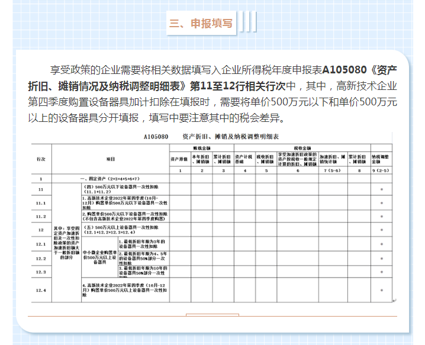Click 累计折旧、摊销额 header under 账载金额
The width and height of the screenshot is (425, 345).
pos(223,159)
